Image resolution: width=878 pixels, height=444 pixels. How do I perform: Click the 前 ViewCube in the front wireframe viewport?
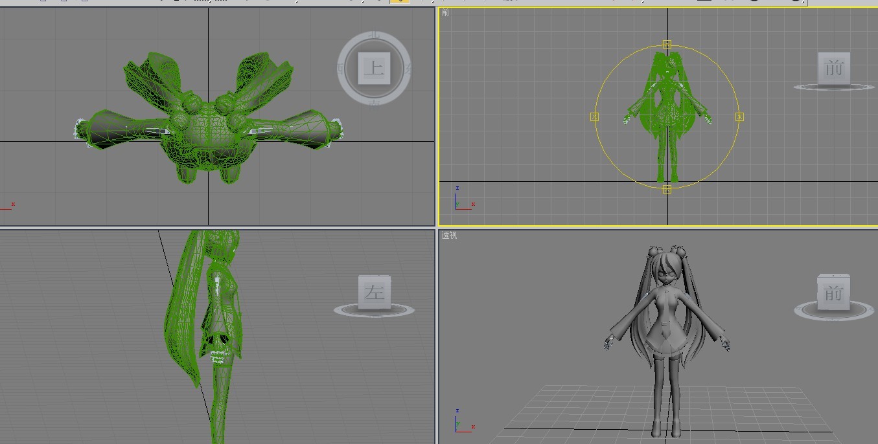[x=833, y=68]
